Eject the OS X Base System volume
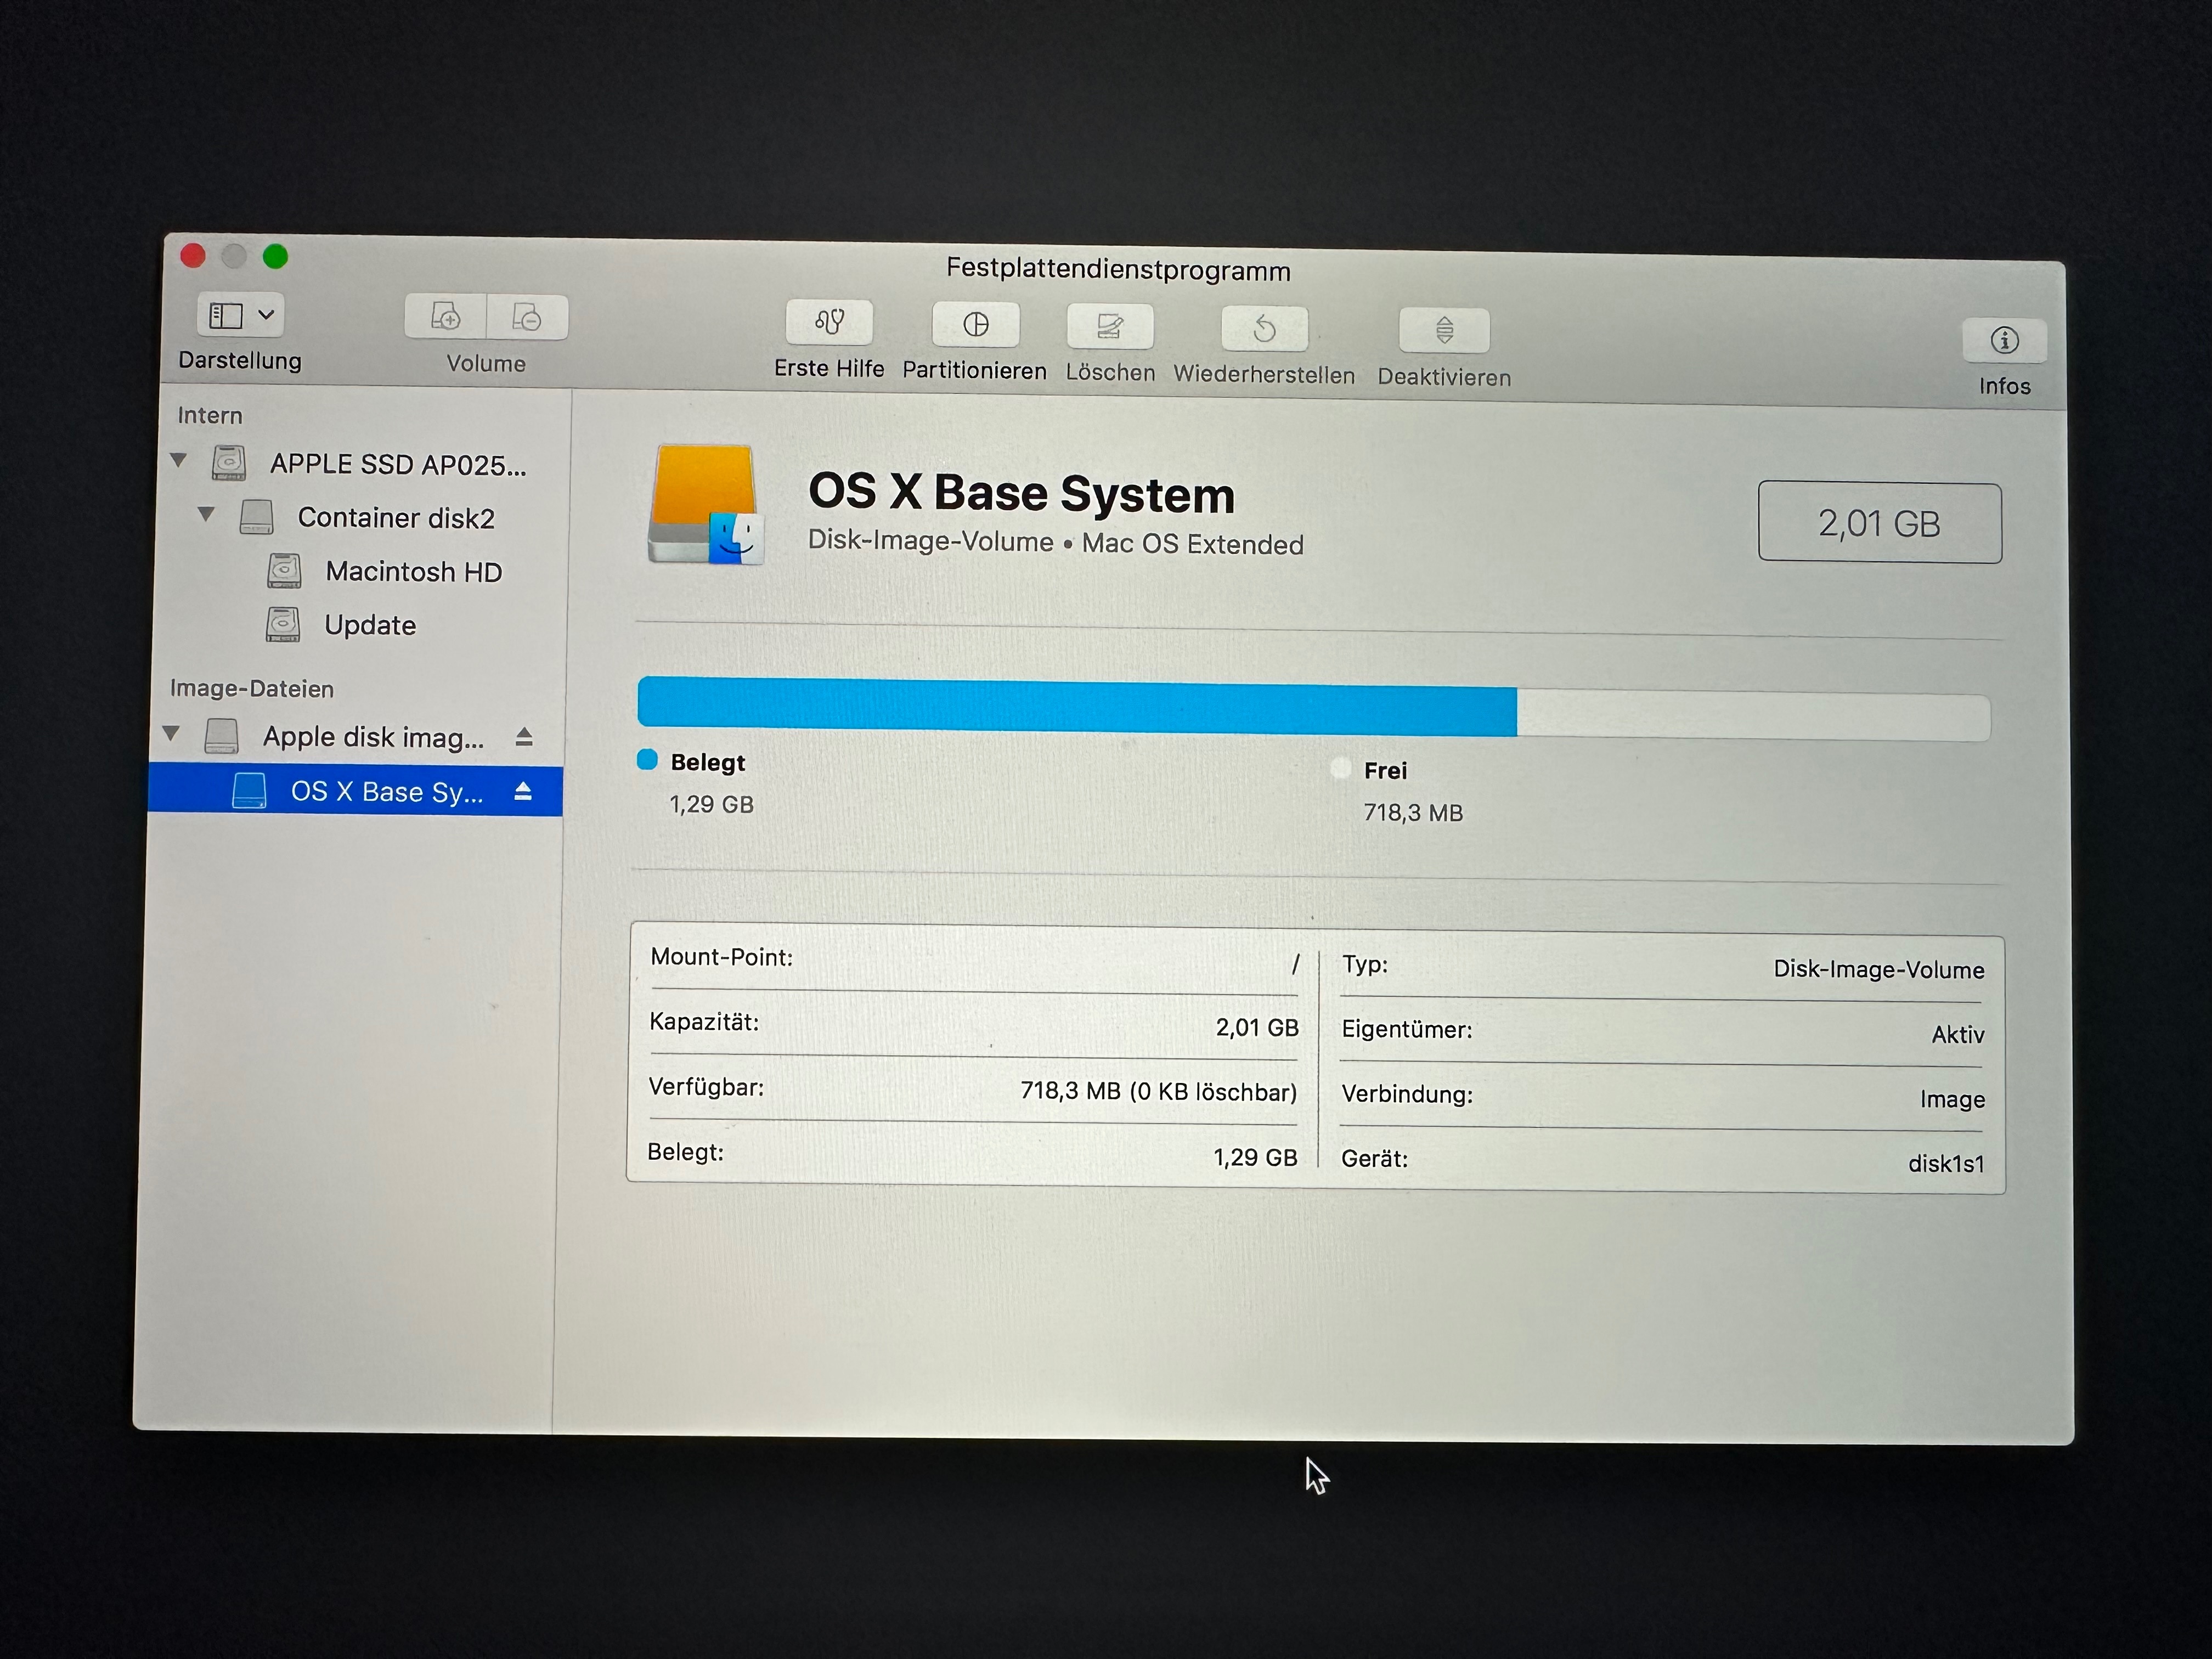This screenshot has width=2212, height=1659. tap(523, 792)
